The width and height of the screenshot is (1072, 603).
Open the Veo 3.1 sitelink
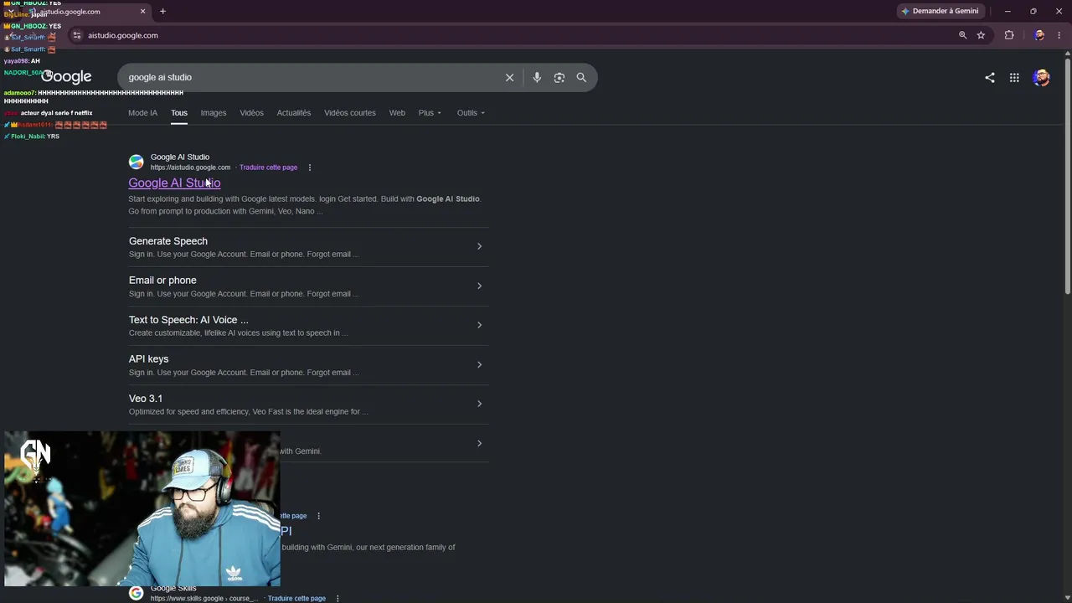point(146,399)
